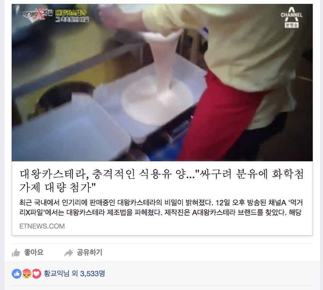Viewport: 323px width, 290px height.
Task: Share the post via the 공유하기 label
Action: pos(90,252)
